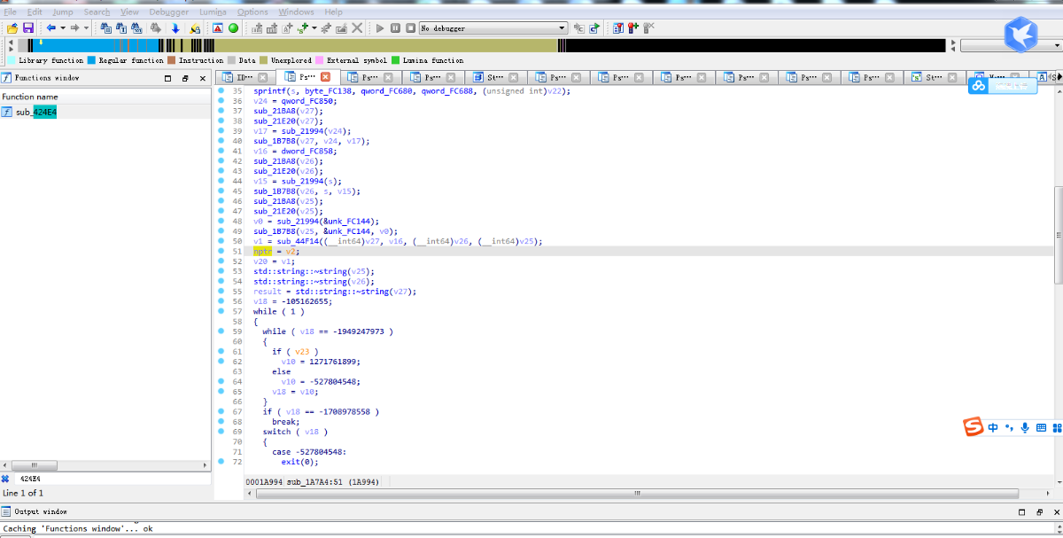Open the Jump menu

63,12
